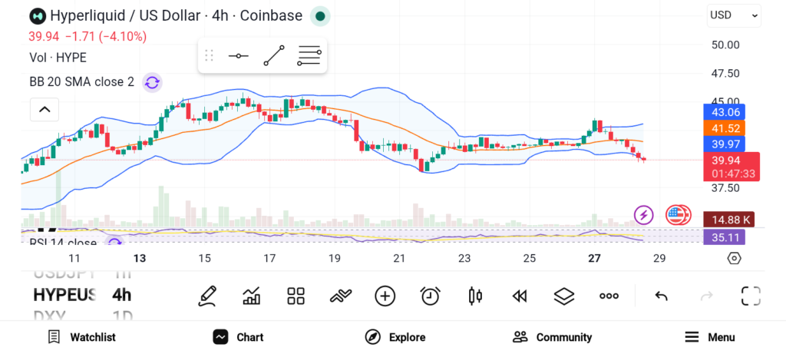Screen dimensions: 786x354
Task: Click the BB 20 SMA indicator label
Action: pyautogui.click(x=81, y=82)
